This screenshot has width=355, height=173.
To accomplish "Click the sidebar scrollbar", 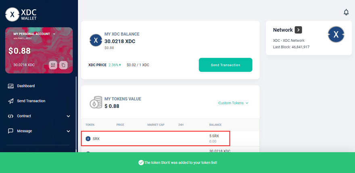I will [76, 113].
